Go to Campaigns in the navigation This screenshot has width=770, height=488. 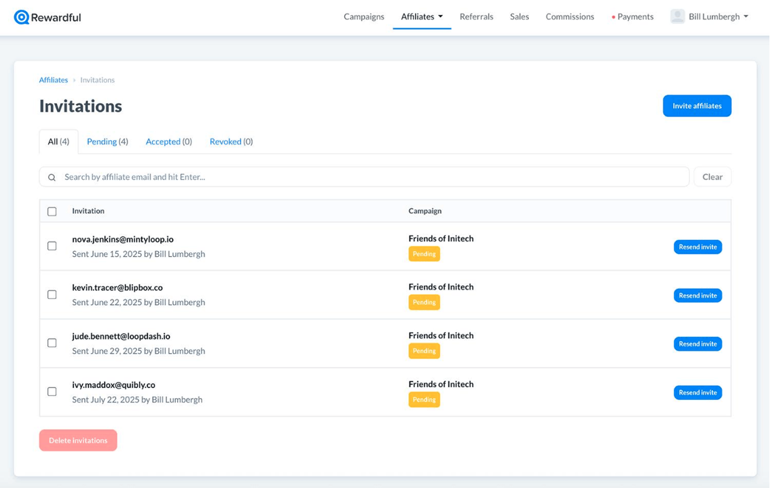(x=364, y=16)
